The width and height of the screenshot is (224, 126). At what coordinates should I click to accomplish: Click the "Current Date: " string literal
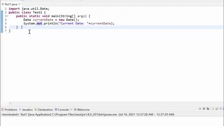point(73,23)
